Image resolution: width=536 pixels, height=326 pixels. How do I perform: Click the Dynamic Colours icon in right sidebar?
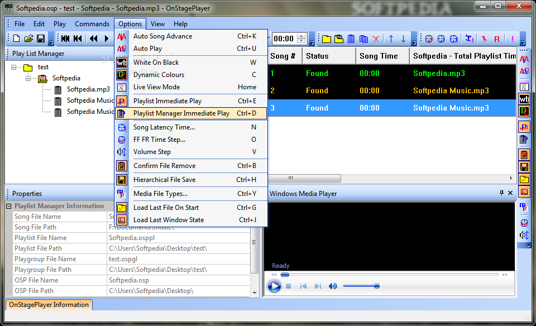pyautogui.click(x=524, y=112)
